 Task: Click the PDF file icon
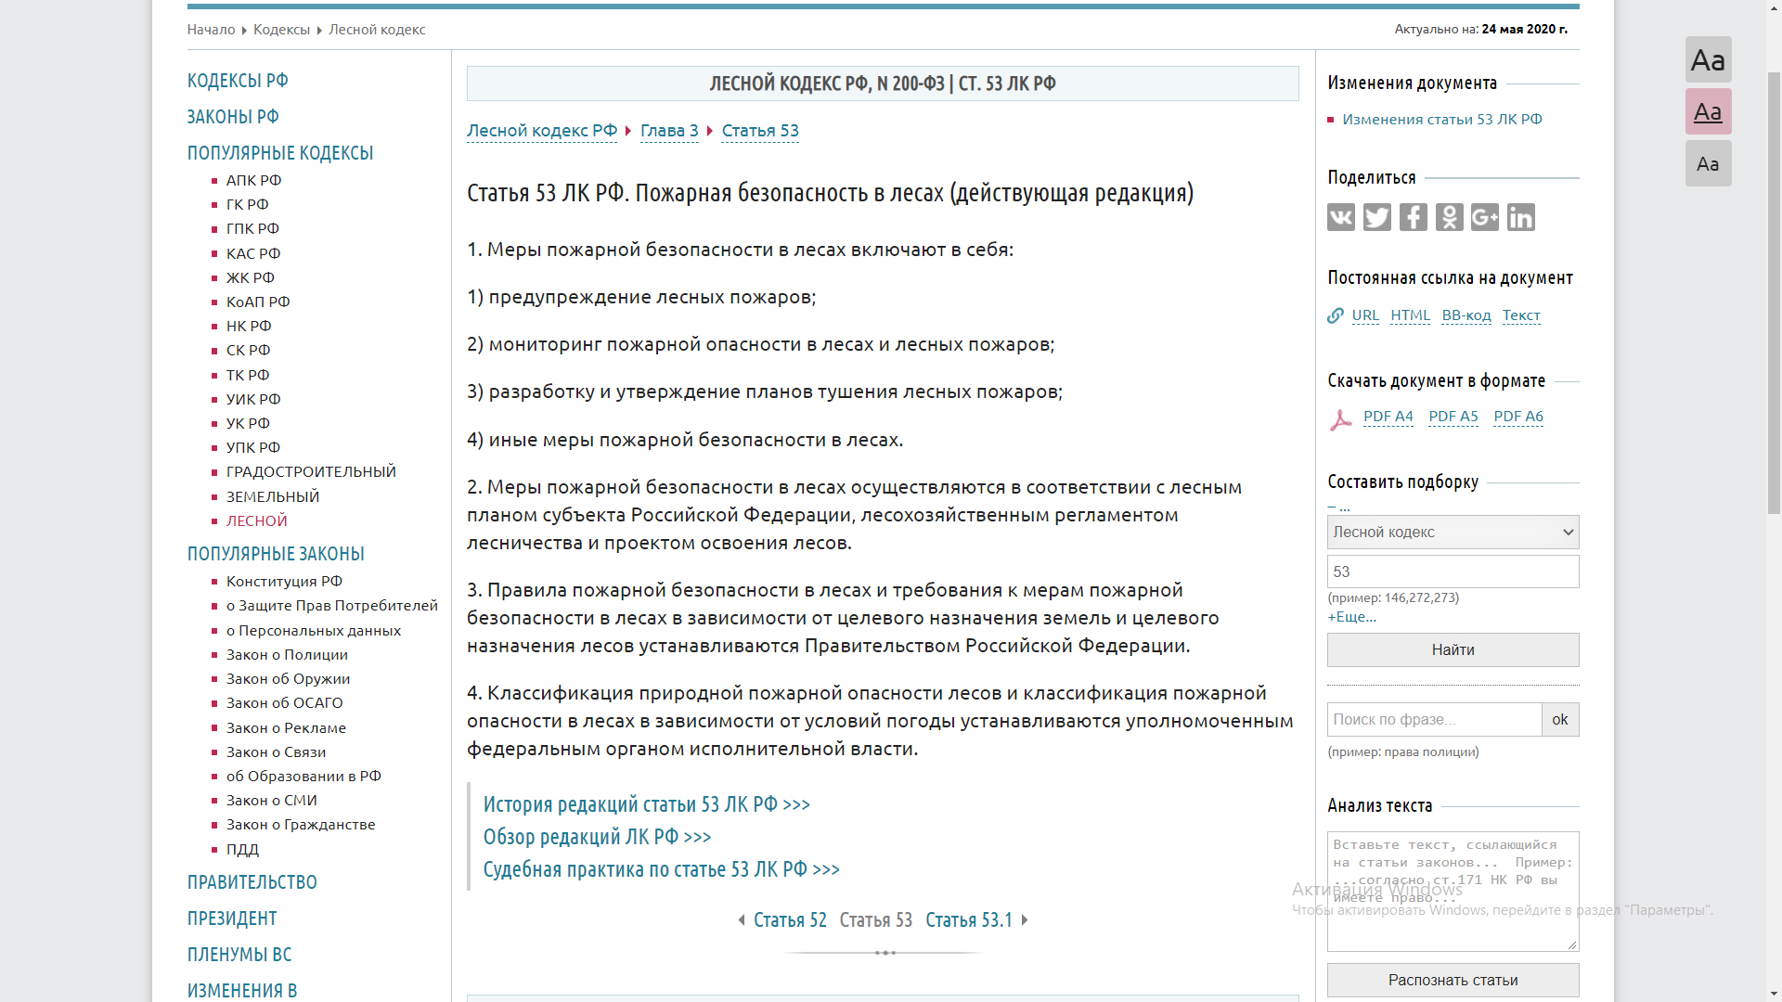click(x=1340, y=419)
